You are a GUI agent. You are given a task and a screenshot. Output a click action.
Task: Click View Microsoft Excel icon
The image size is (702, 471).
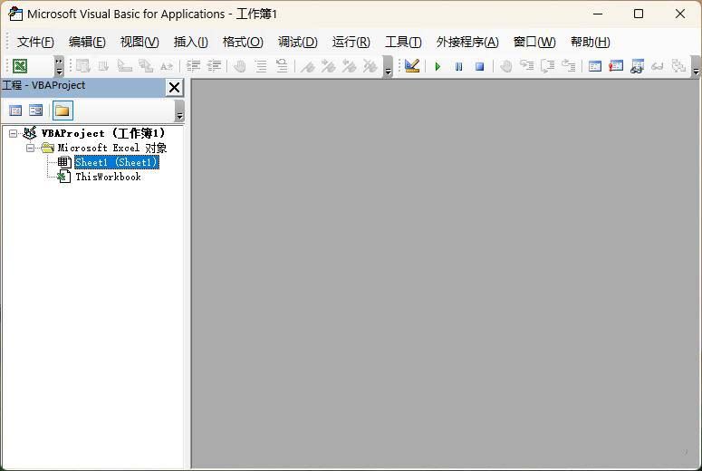[20, 66]
